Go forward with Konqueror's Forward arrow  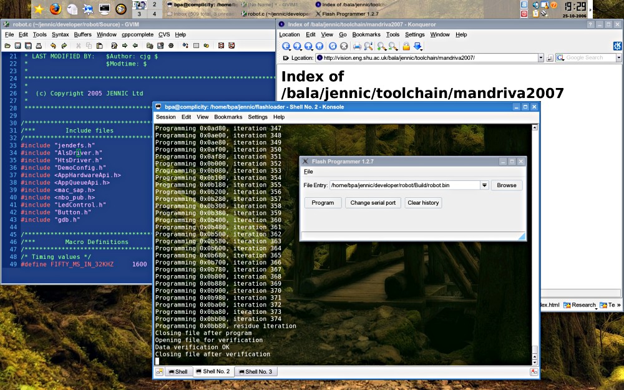pyautogui.click(x=297, y=46)
